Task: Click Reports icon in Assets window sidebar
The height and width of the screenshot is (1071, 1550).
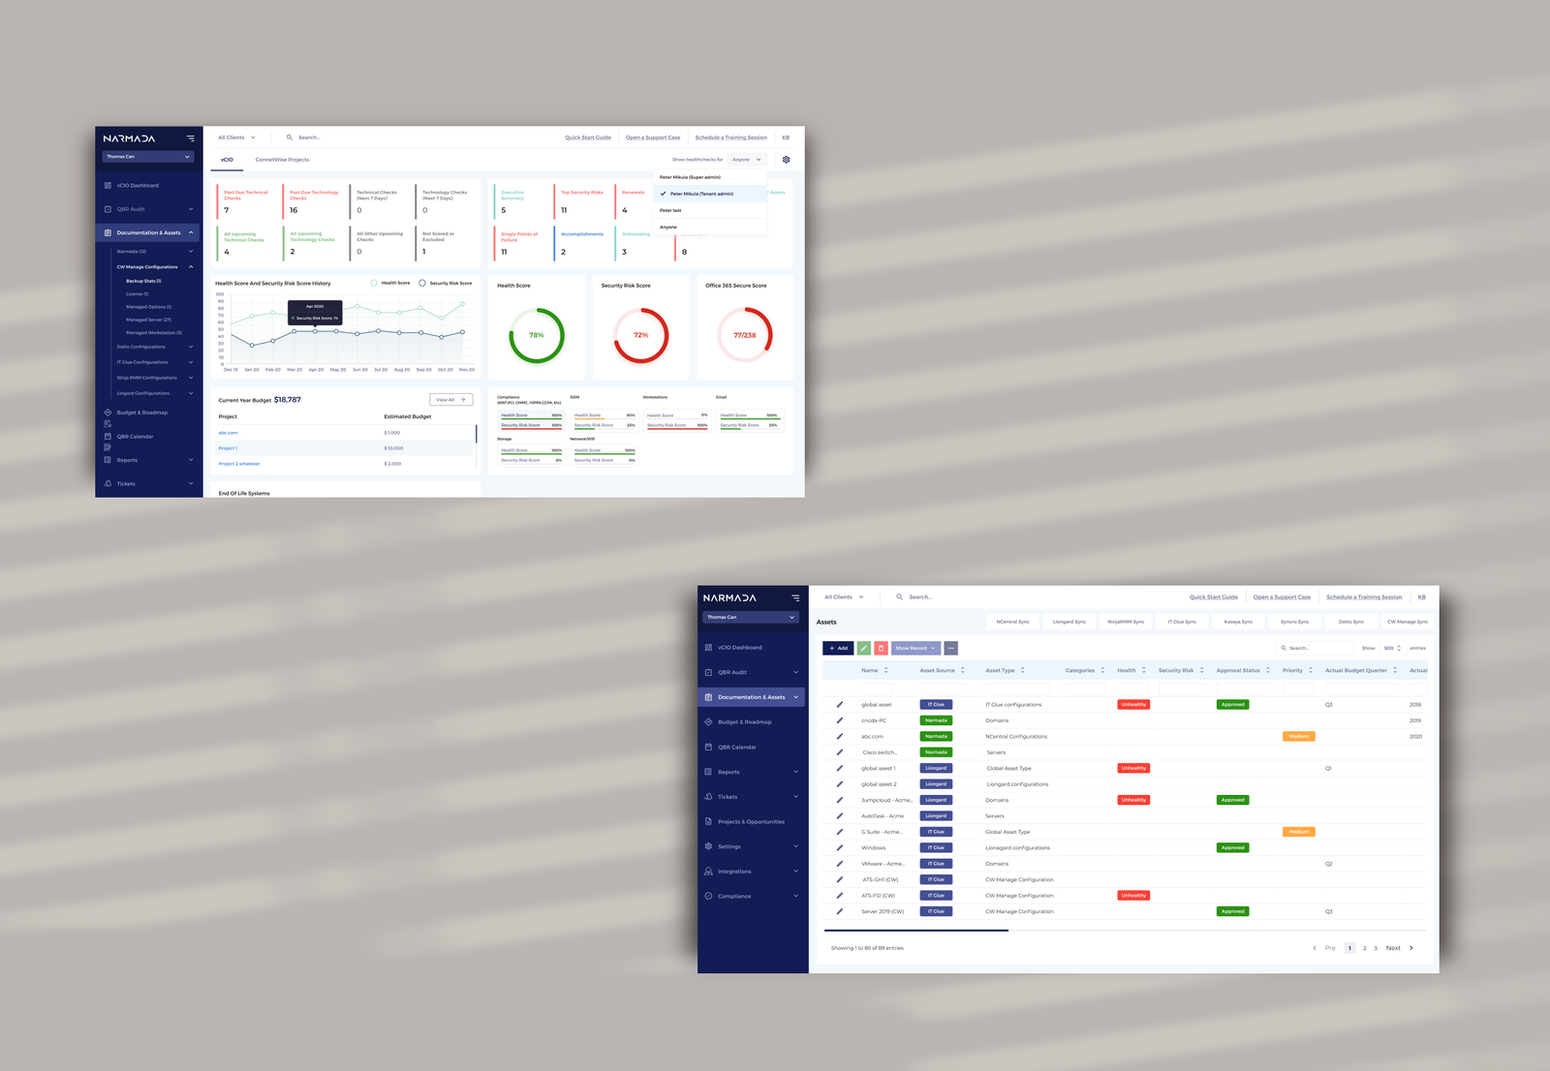Action: coord(708,772)
